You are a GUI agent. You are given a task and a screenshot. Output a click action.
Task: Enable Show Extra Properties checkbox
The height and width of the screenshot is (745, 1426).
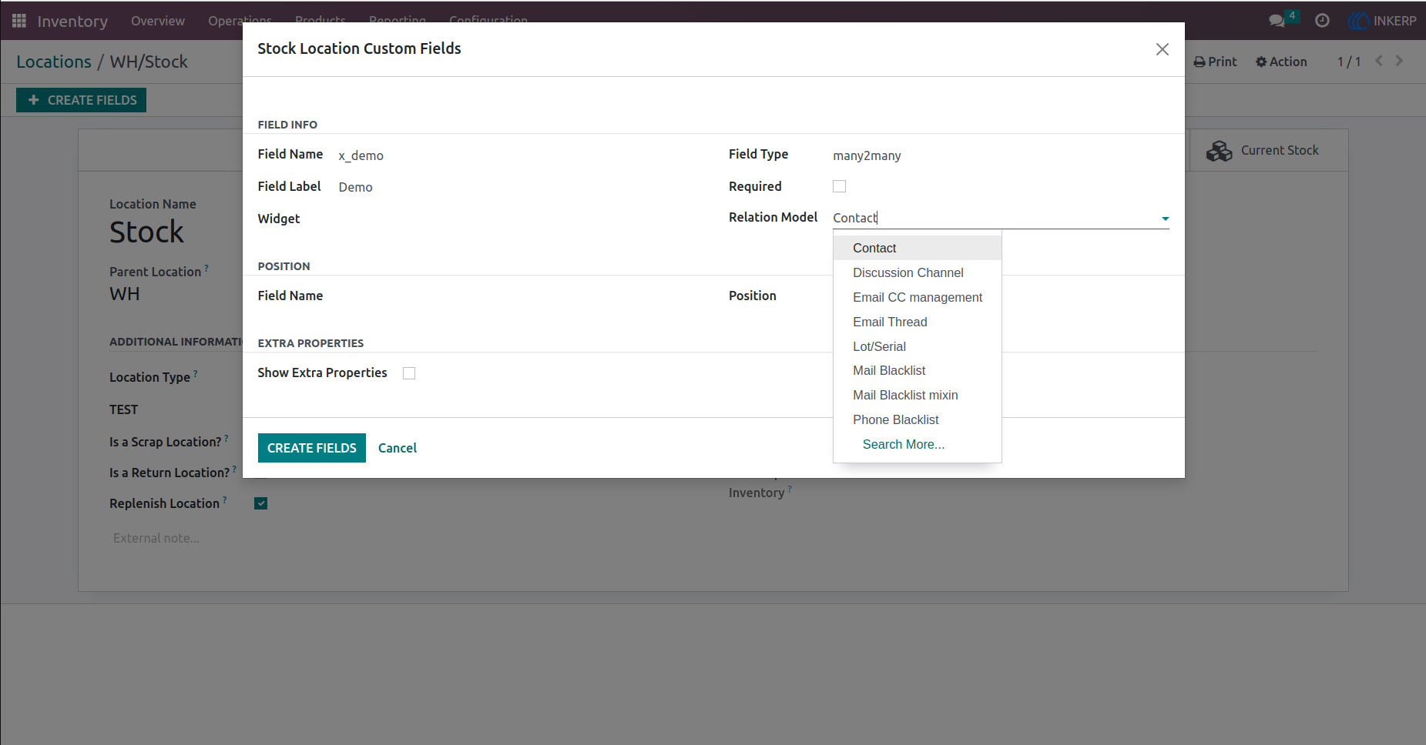(x=409, y=373)
